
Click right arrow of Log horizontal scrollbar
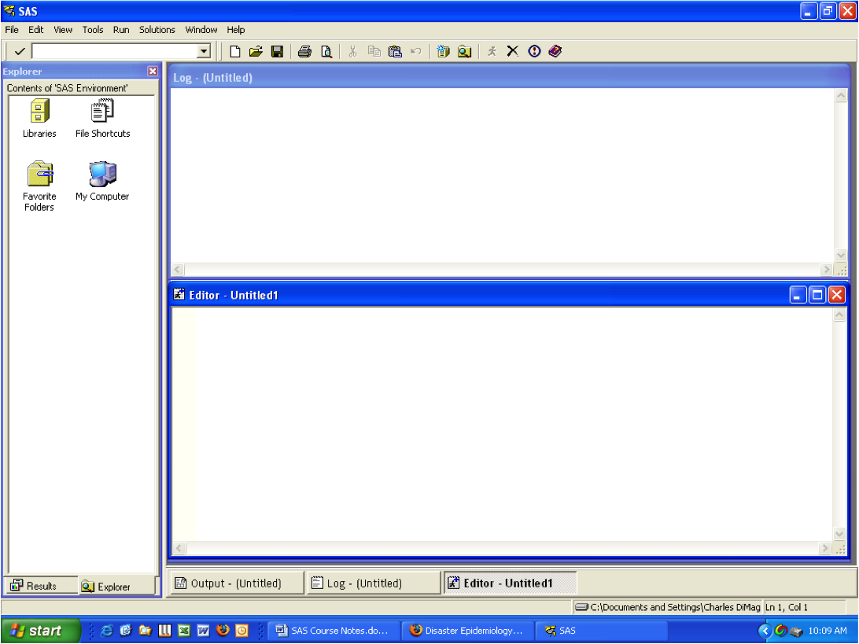[x=827, y=270]
